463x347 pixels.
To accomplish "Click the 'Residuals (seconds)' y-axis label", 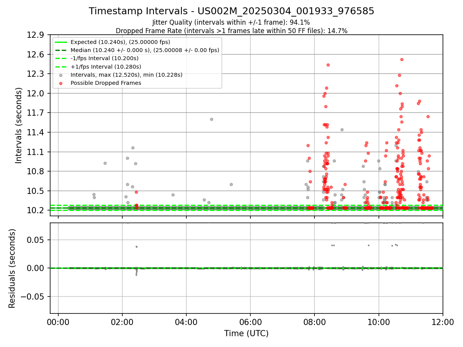I will (x=12, y=268).
